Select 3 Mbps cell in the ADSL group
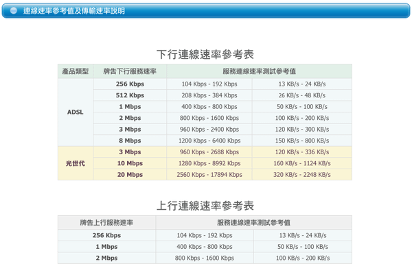 tap(130, 130)
